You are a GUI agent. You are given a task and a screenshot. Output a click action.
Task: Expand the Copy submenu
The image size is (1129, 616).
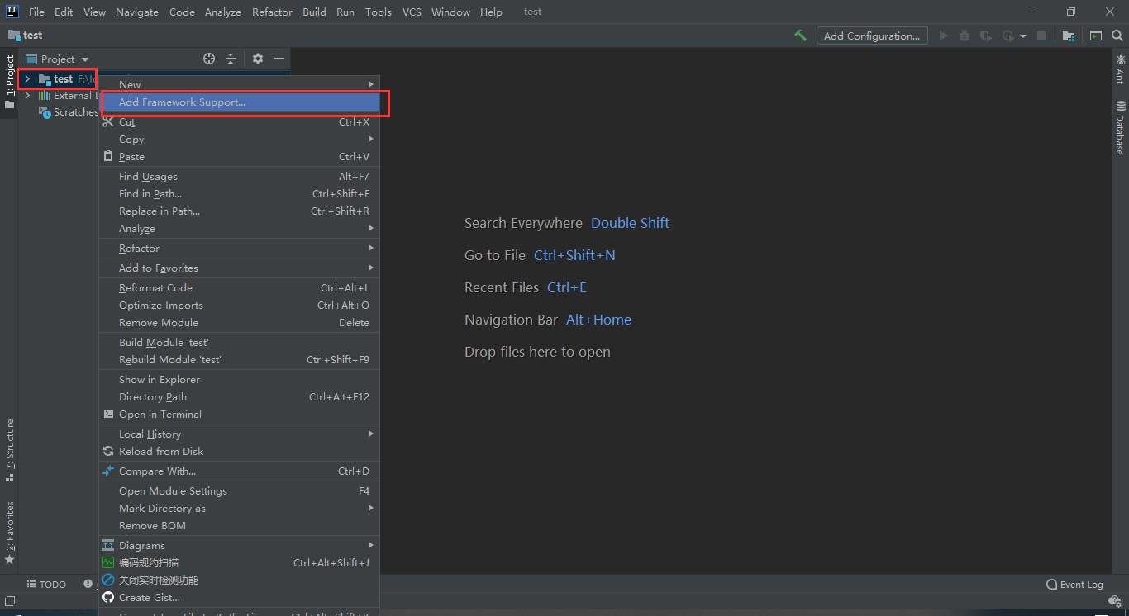pyautogui.click(x=239, y=139)
